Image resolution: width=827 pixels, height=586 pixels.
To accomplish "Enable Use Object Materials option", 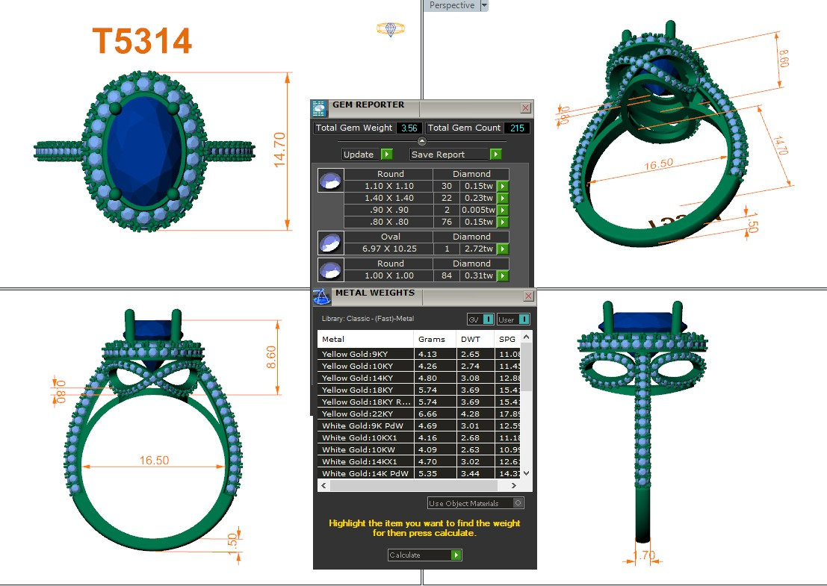I will [518, 503].
